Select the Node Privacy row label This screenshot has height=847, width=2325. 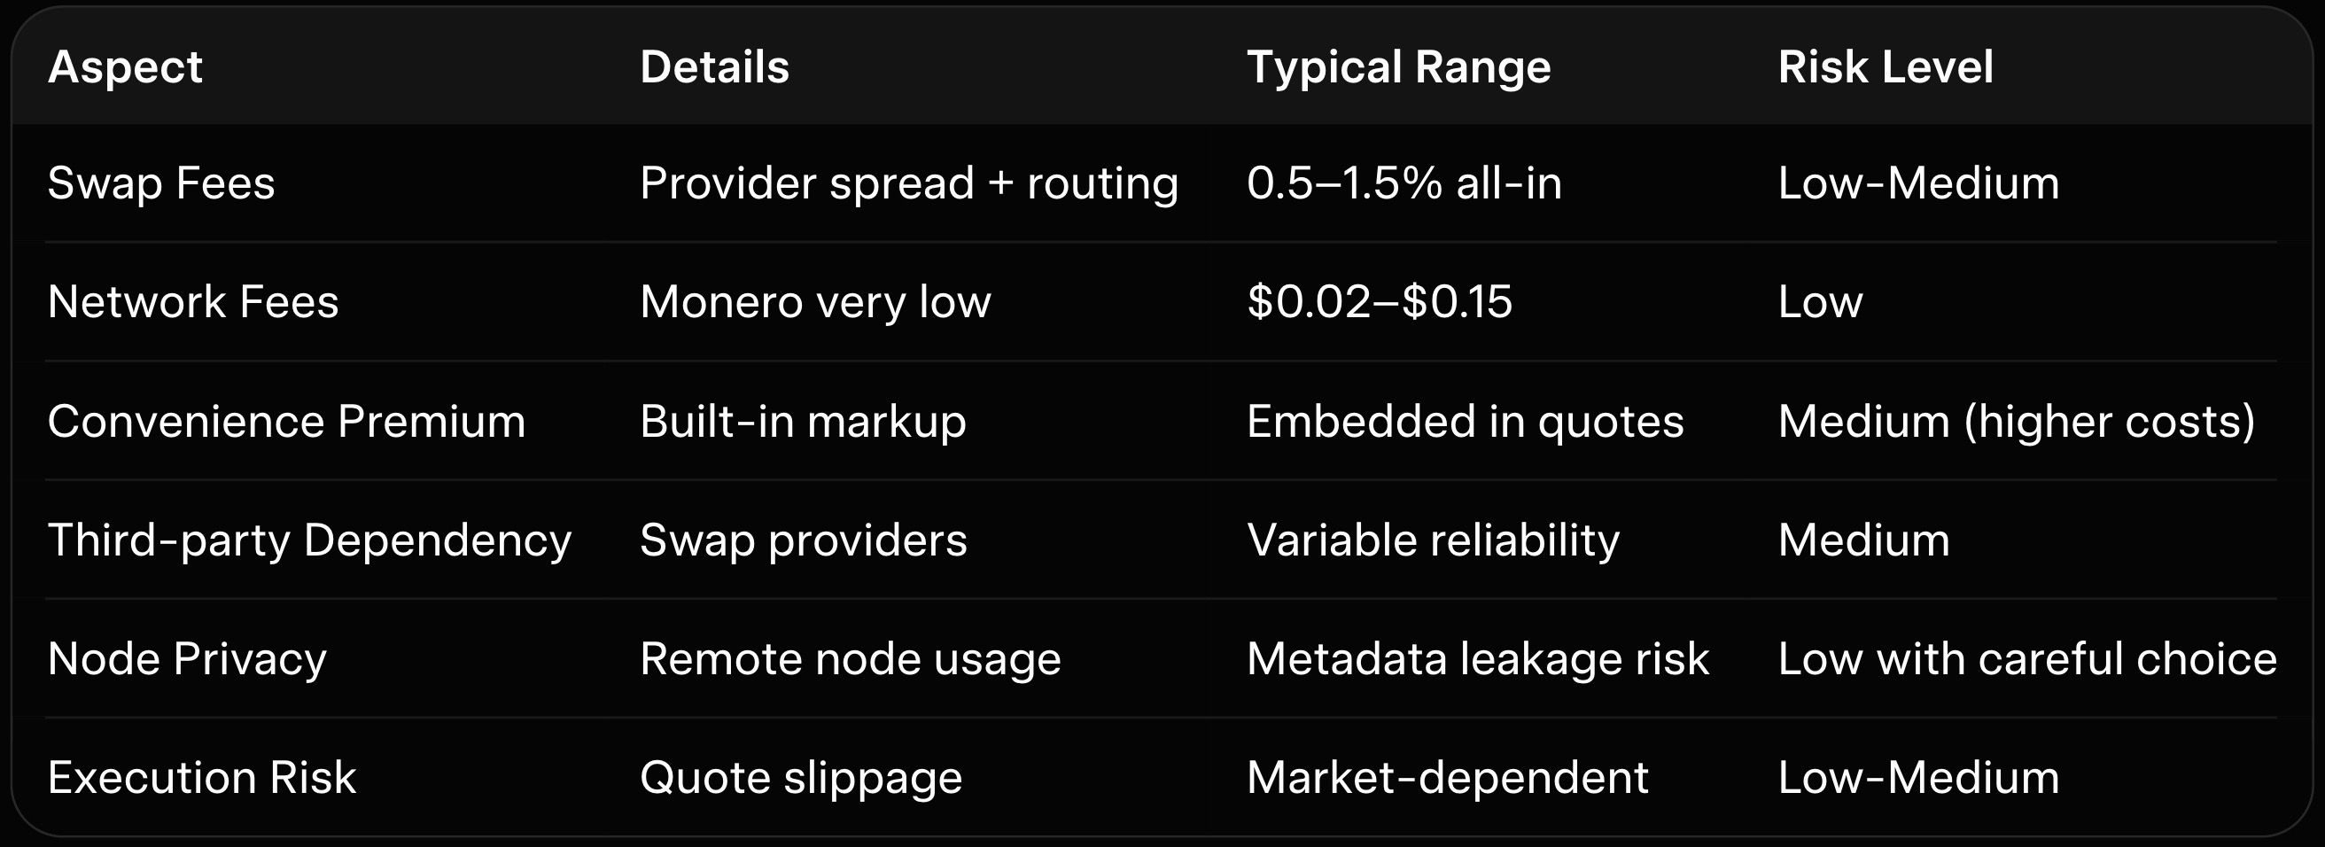[x=187, y=659]
